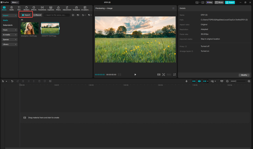The width and height of the screenshot is (253, 149).
Task: Open the Adjustment panel
Action: pyautogui.click(x=67, y=8)
